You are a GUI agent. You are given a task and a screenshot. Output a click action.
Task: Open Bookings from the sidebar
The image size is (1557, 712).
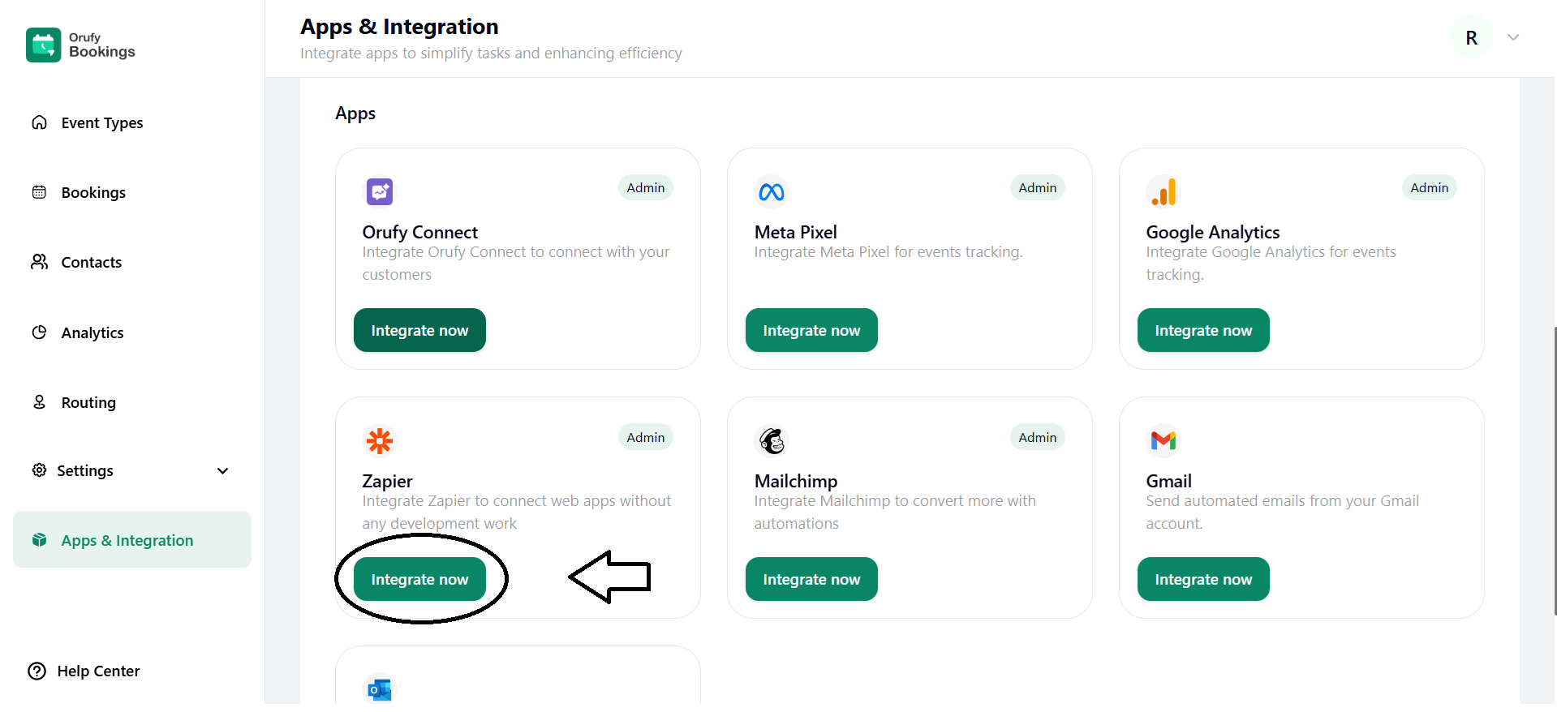93,192
